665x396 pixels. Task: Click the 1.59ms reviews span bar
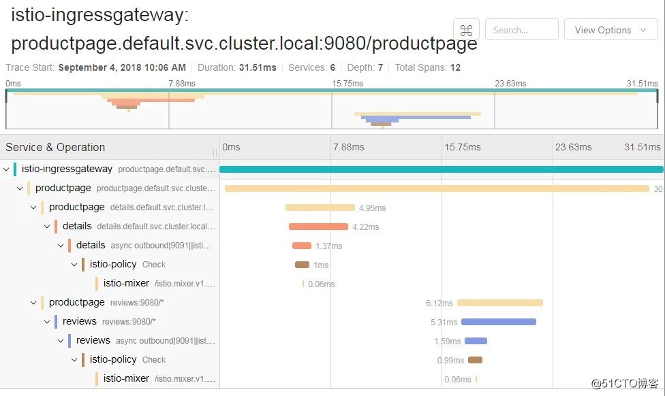point(476,341)
